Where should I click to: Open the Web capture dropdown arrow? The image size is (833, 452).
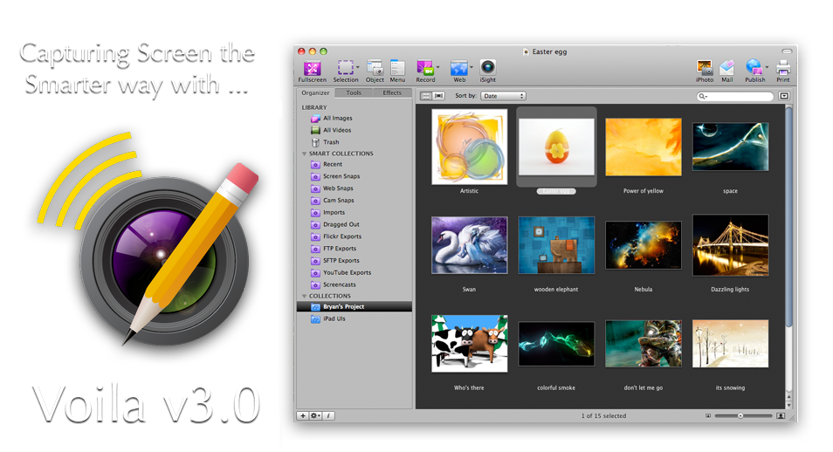point(472,67)
